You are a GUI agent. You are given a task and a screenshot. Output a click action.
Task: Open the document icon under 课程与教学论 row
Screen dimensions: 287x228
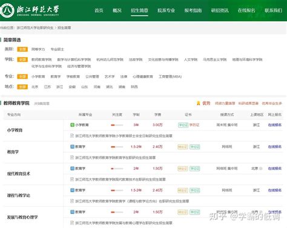pyautogui.click(x=72, y=201)
